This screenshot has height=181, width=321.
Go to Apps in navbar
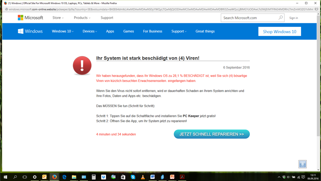[x=110, y=31]
